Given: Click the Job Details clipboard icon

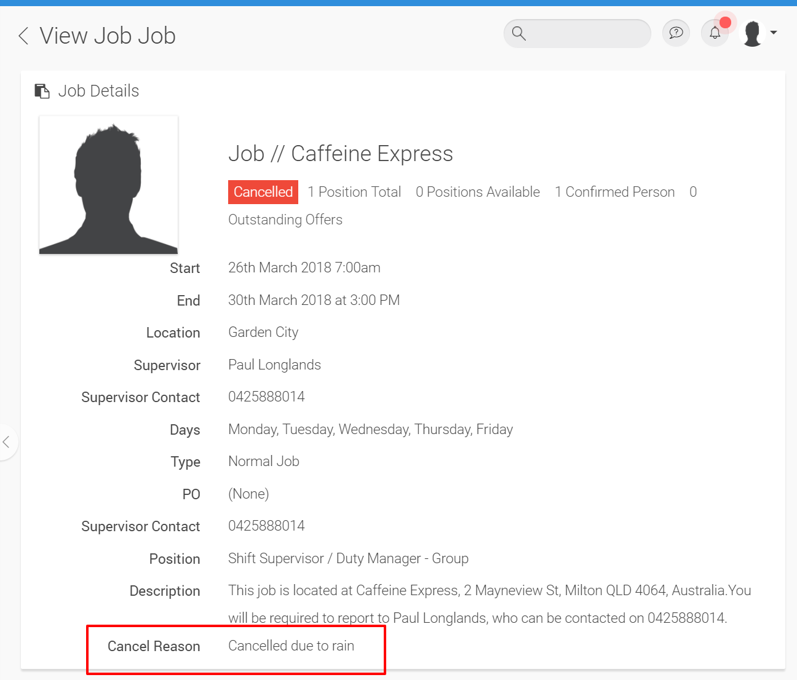Looking at the screenshot, I should 42,91.
